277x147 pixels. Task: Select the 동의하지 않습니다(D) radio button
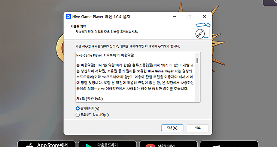[x=77, y=115]
